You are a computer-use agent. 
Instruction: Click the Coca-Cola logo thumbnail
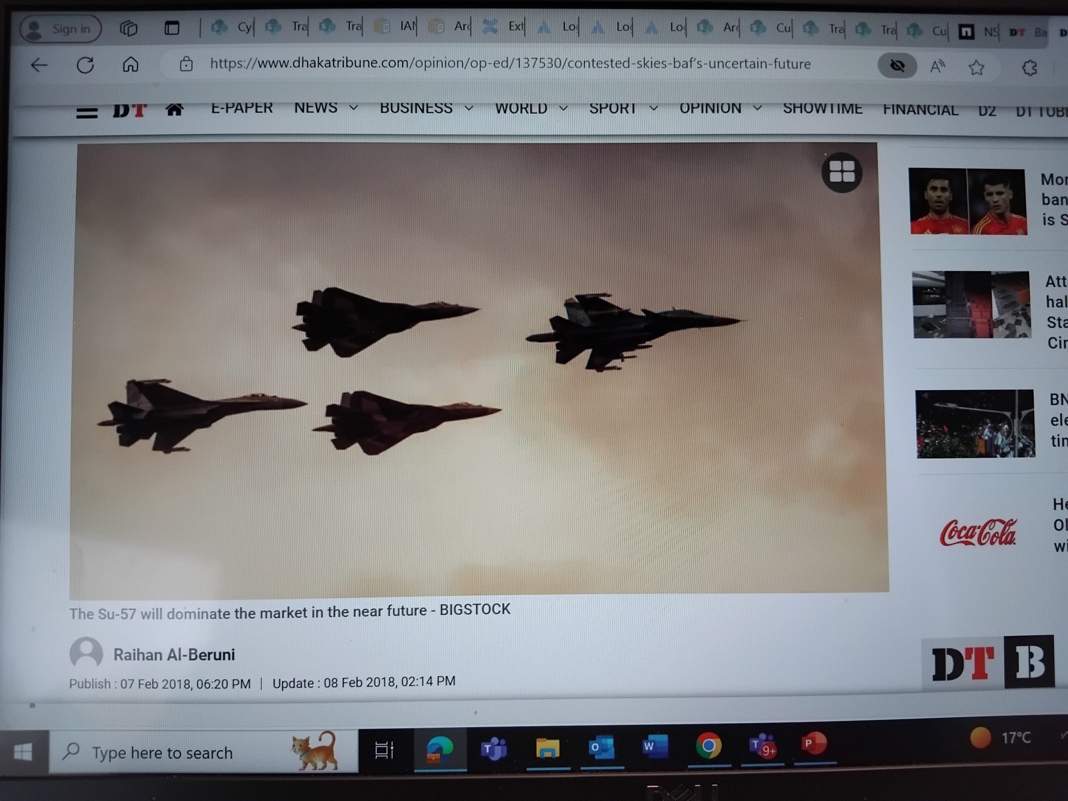coord(978,532)
